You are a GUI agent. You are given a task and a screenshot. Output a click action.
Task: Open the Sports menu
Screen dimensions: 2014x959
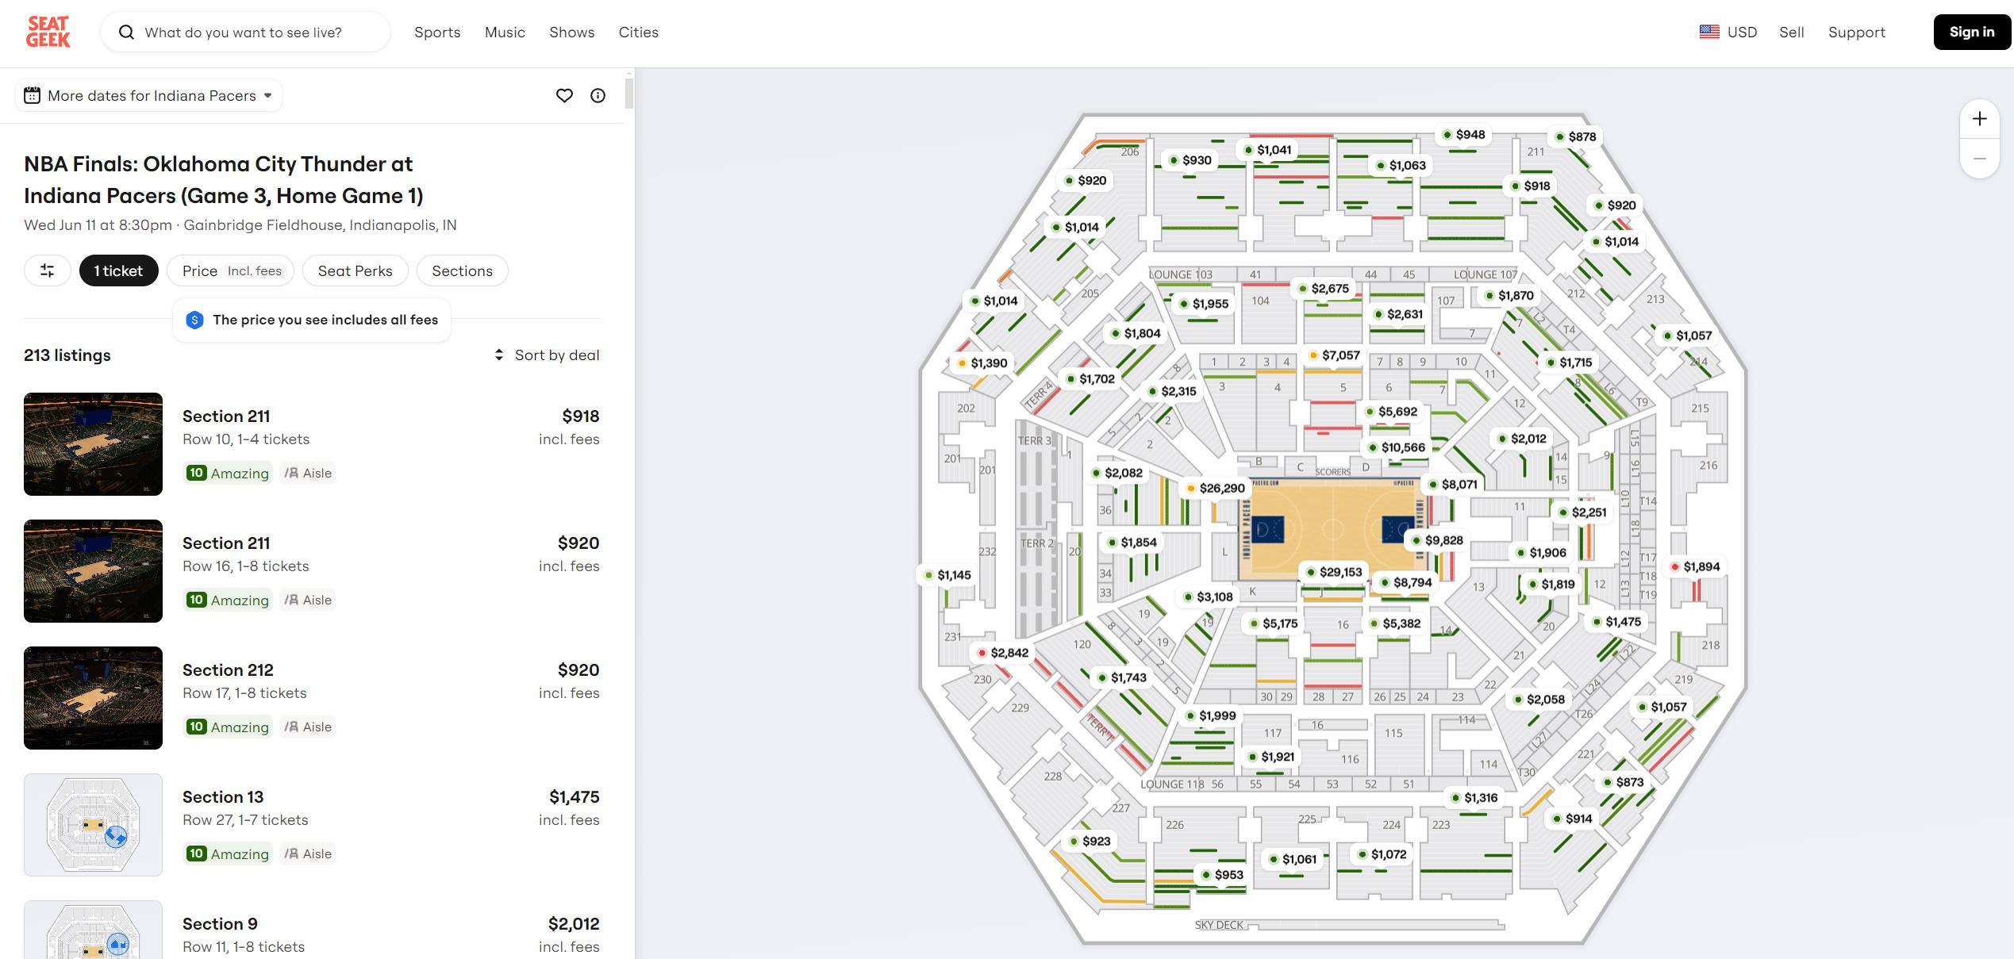point(437,32)
